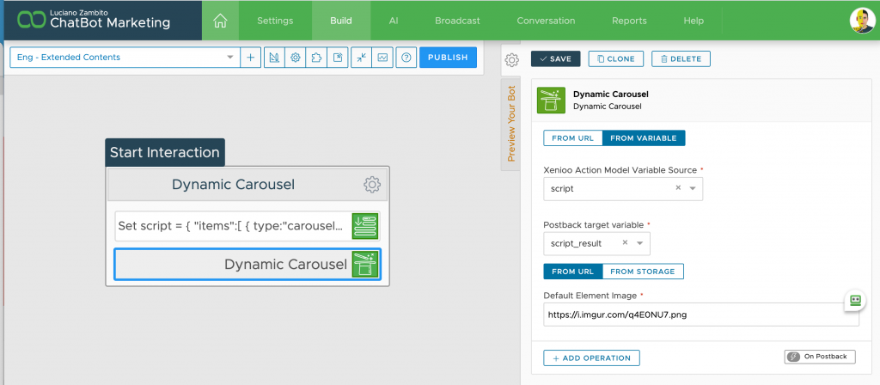Open the AI menu
This screenshot has width=880, height=385.
[394, 21]
